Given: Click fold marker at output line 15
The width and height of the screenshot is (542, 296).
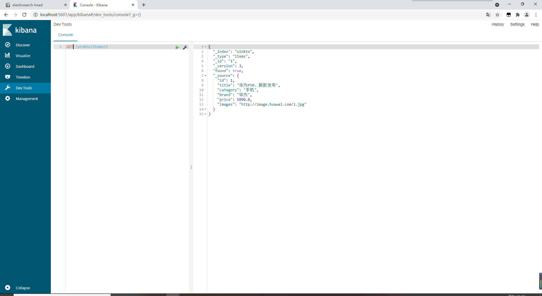Looking at the screenshot, I should click(205, 114).
